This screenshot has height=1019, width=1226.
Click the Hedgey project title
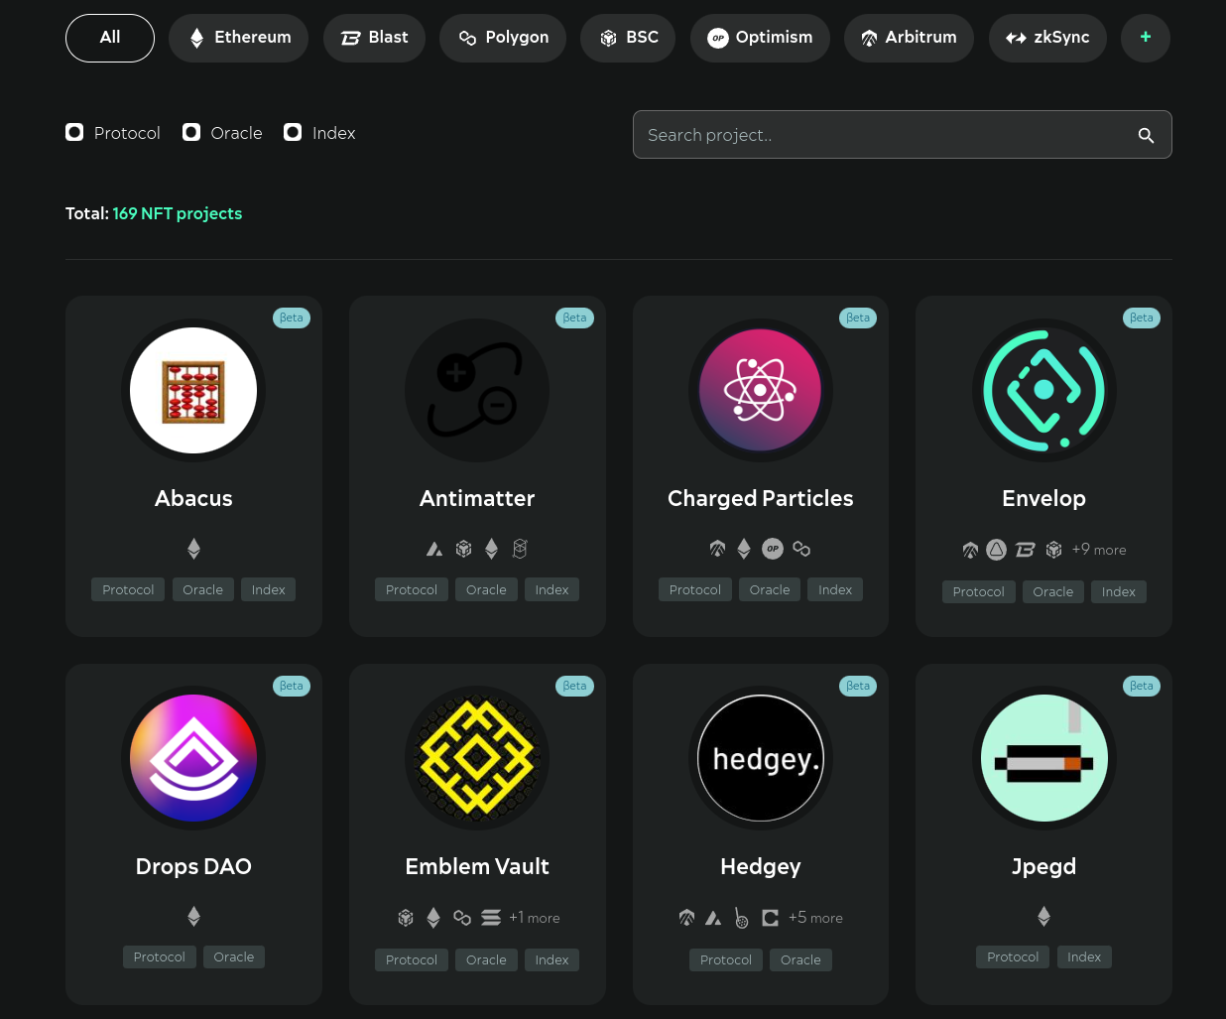click(x=761, y=866)
